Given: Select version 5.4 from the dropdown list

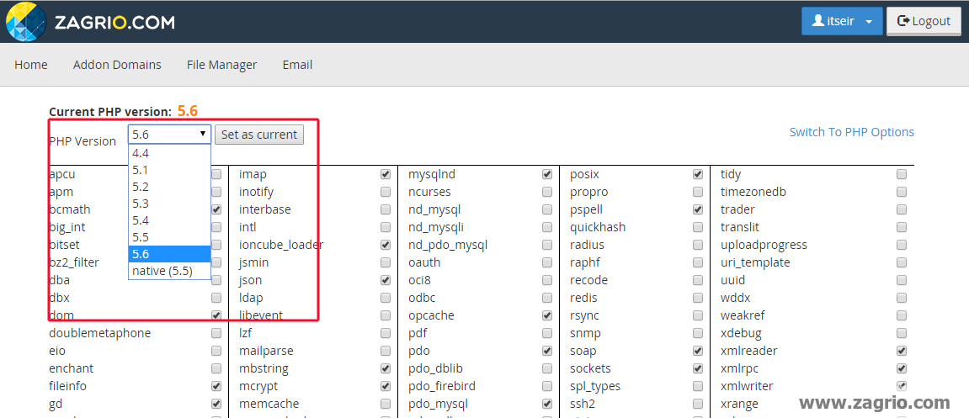Looking at the screenshot, I should click(169, 220).
